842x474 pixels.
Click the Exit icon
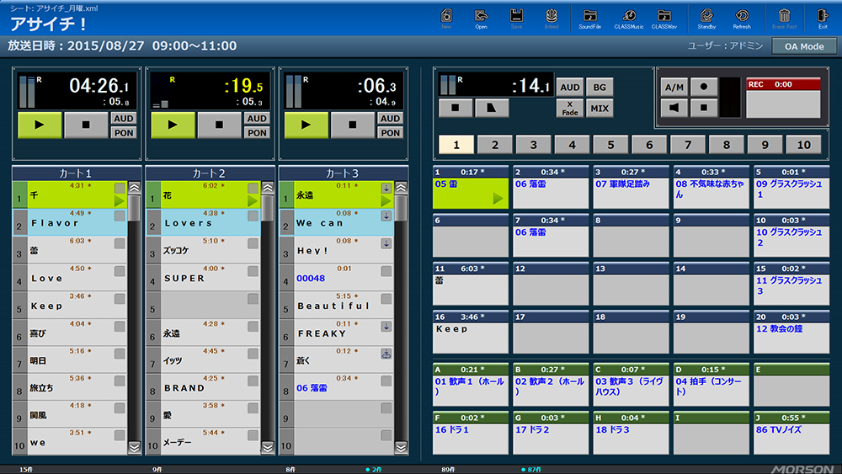(x=822, y=17)
